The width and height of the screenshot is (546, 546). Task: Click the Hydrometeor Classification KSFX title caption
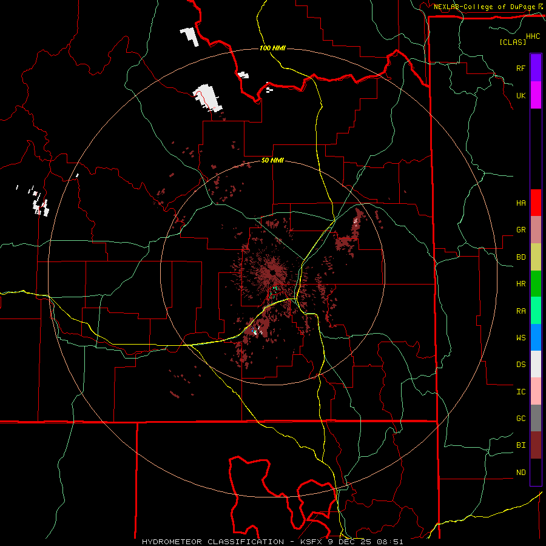pos(272,542)
